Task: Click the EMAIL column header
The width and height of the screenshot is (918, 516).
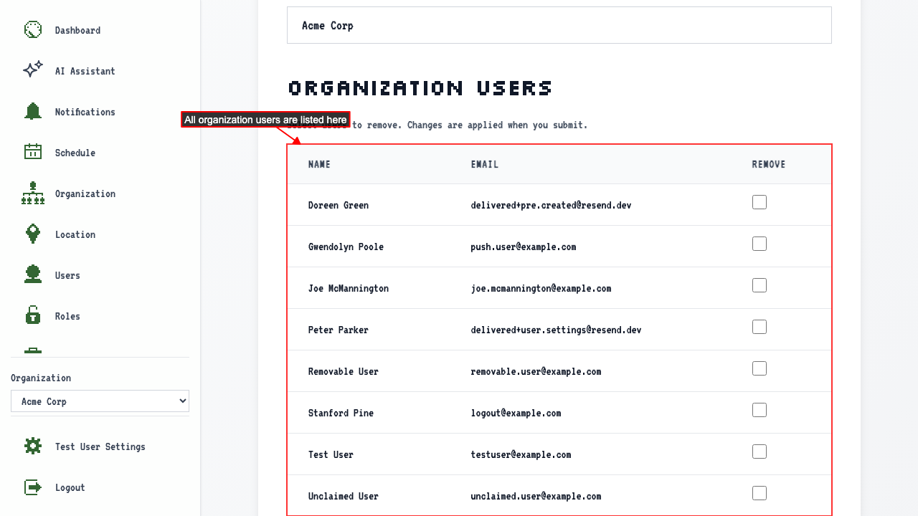Action: coord(485,164)
